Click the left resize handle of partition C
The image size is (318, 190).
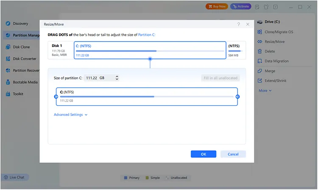56,97
